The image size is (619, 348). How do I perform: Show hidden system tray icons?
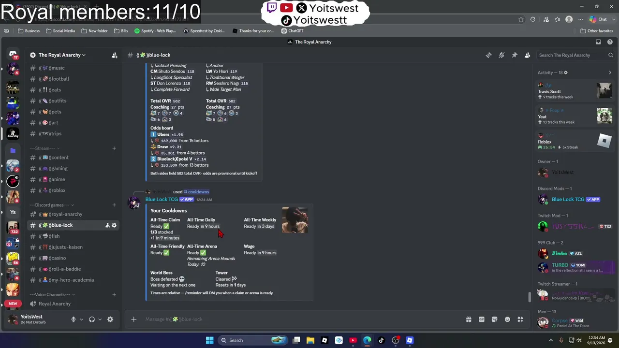click(551, 340)
